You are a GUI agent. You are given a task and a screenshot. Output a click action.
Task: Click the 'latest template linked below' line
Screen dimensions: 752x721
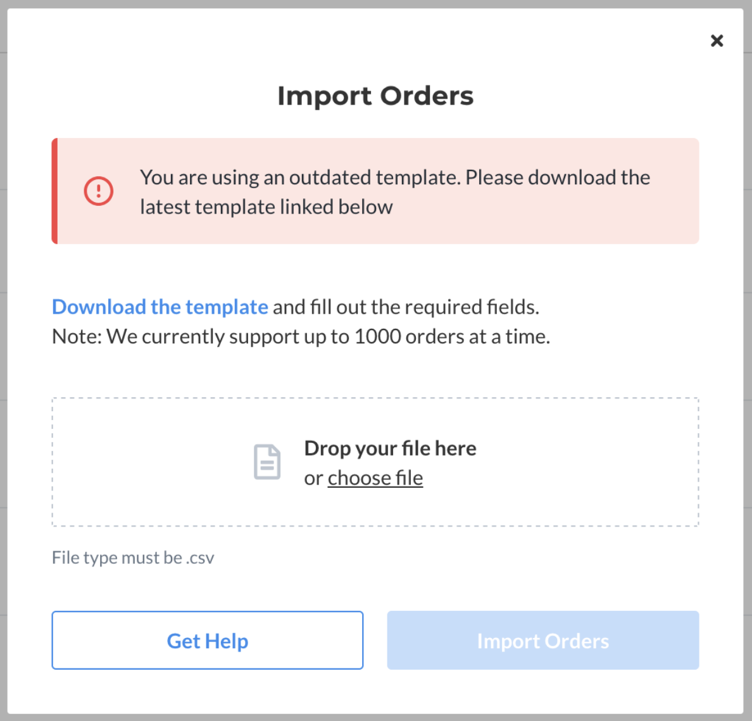tap(266, 207)
